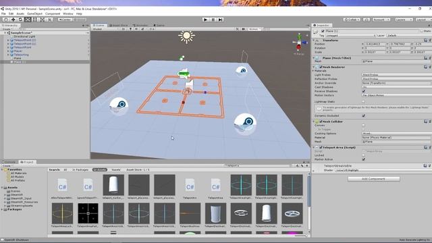The width and height of the screenshot is (432, 243).
Task: Click the Transform component help icon
Action: (425, 40)
